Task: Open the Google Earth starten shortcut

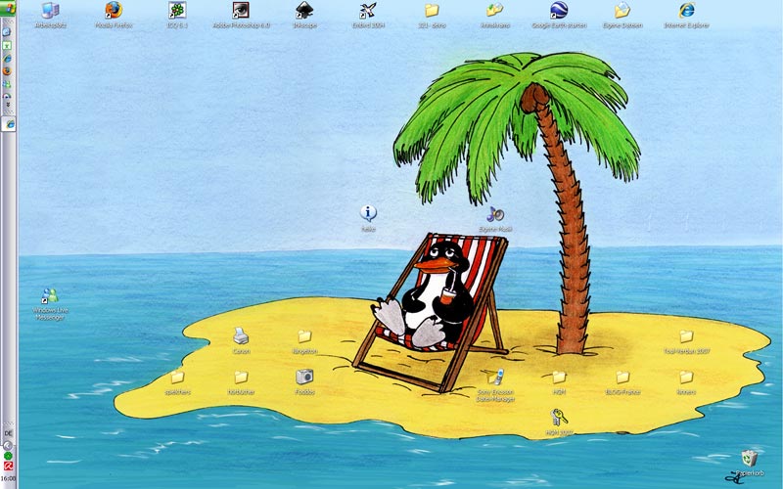Action: 560,12
